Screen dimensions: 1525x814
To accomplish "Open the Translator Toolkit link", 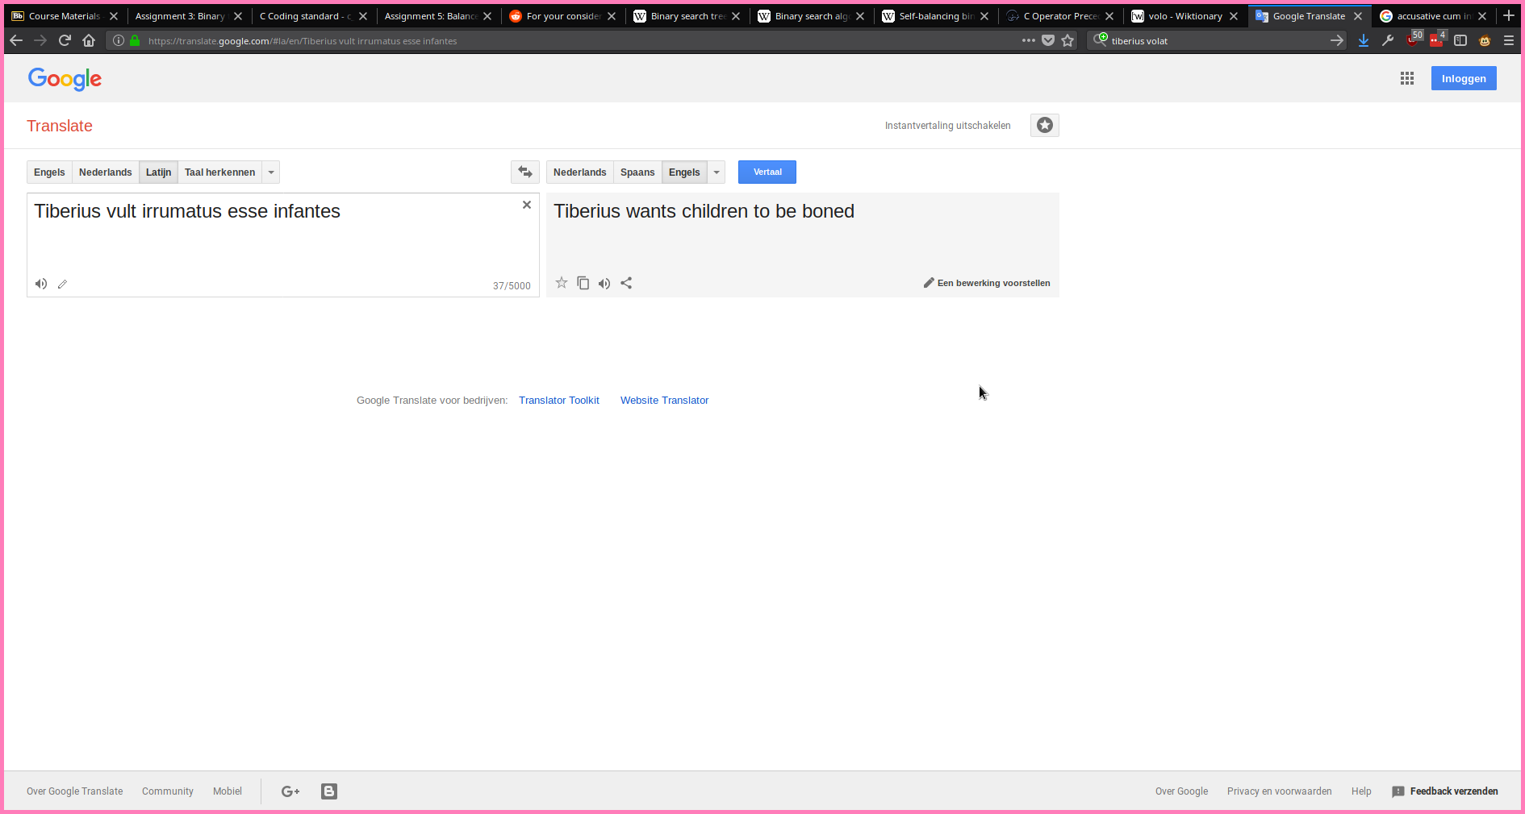I will [558, 401].
